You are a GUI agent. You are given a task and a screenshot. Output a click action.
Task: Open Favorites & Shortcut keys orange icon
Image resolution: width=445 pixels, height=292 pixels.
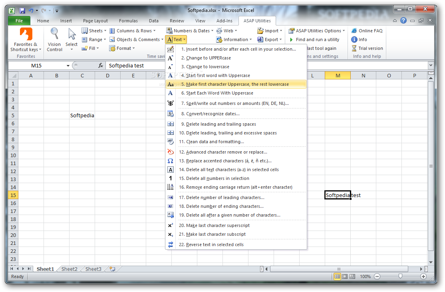click(26, 34)
